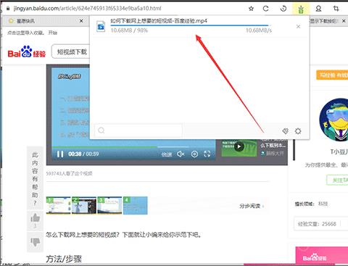The image size is (348, 266).
Task: Focus the download panel search field
Action: pyautogui.click(x=138, y=130)
